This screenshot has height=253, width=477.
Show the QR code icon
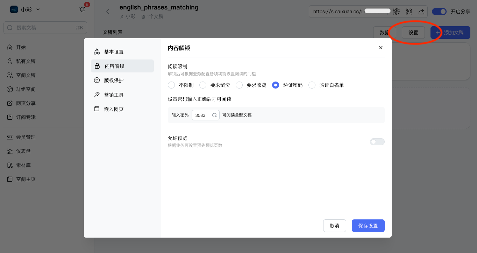pos(409,12)
